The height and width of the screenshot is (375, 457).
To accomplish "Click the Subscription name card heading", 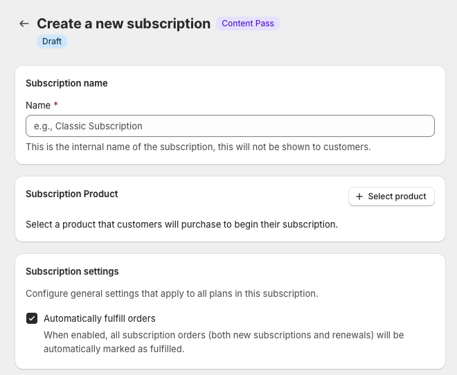I will click(x=66, y=83).
